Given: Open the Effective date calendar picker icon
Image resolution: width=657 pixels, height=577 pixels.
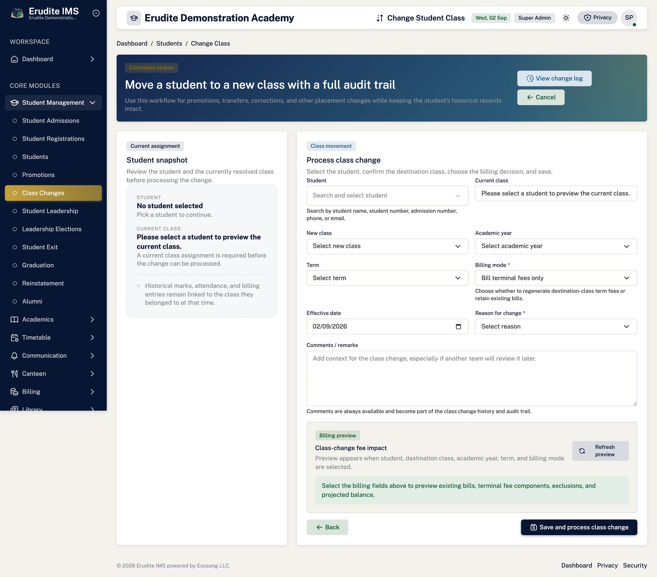Looking at the screenshot, I should click(x=458, y=326).
